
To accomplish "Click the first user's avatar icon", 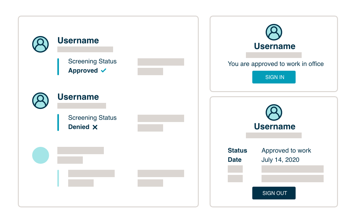I will [x=40, y=44].
